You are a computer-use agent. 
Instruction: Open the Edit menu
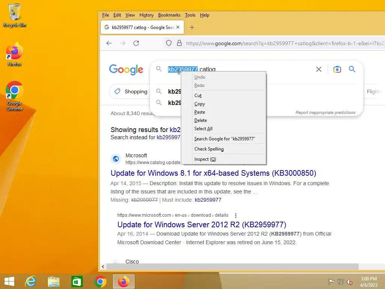pyautogui.click(x=117, y=15)
